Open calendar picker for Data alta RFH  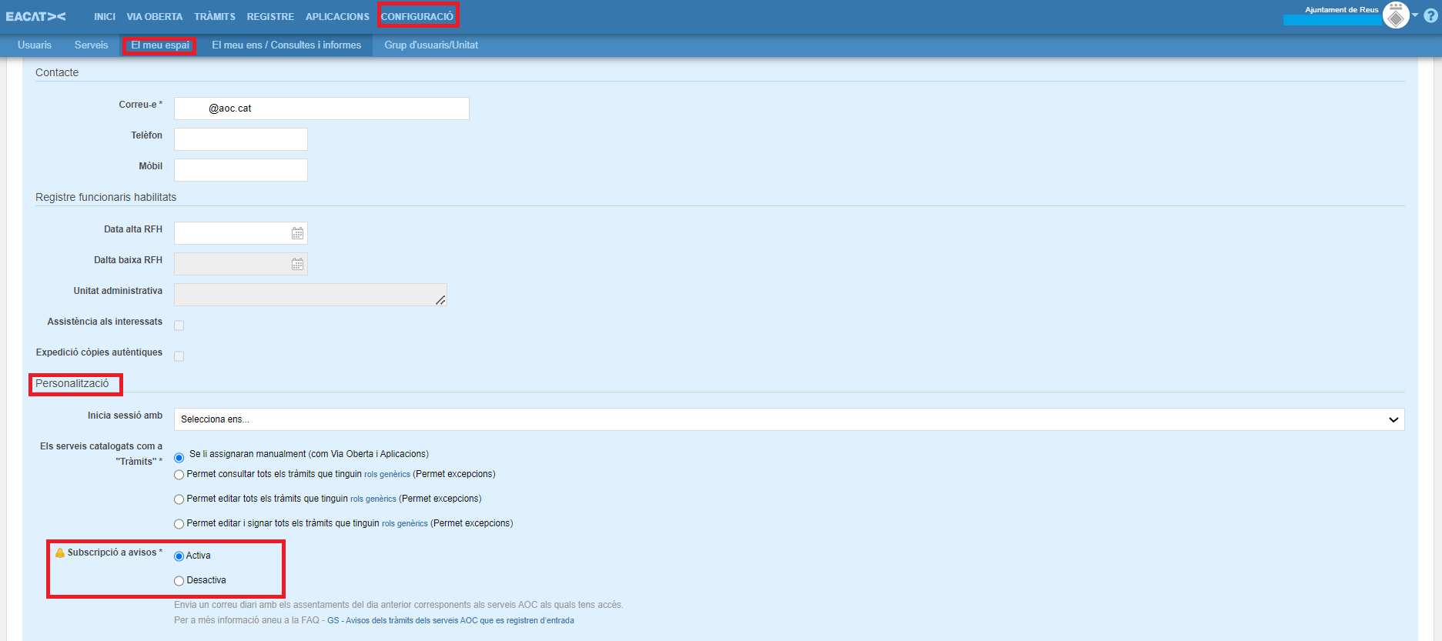click(297, 233)
